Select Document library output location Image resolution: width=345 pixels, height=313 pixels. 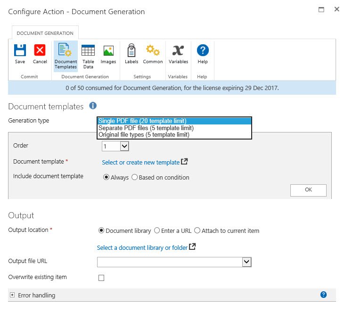pyautogui.click(x=101, y=231)
